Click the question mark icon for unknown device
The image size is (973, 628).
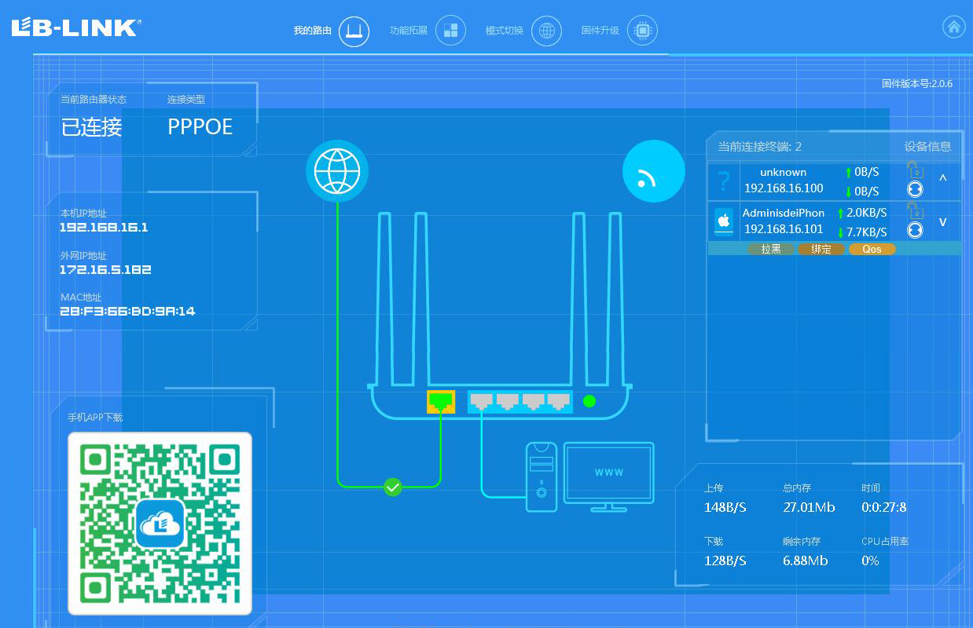723,180
